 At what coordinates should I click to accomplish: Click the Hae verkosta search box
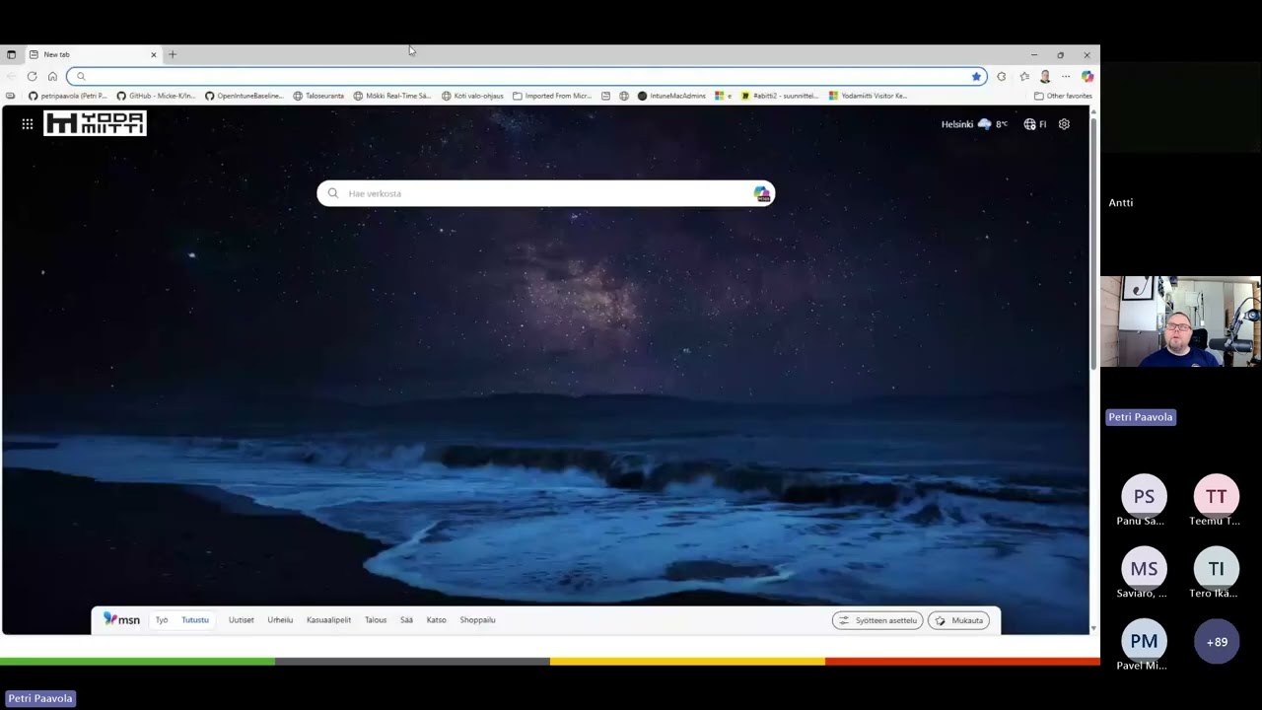point(546,193)
